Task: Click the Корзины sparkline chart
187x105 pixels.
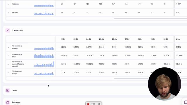Action: [44, 5]
